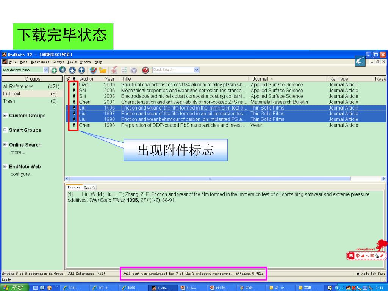Viewport: 388px width, 291px height.
Task: Click the Windows Start button
Action: (14, 288)
